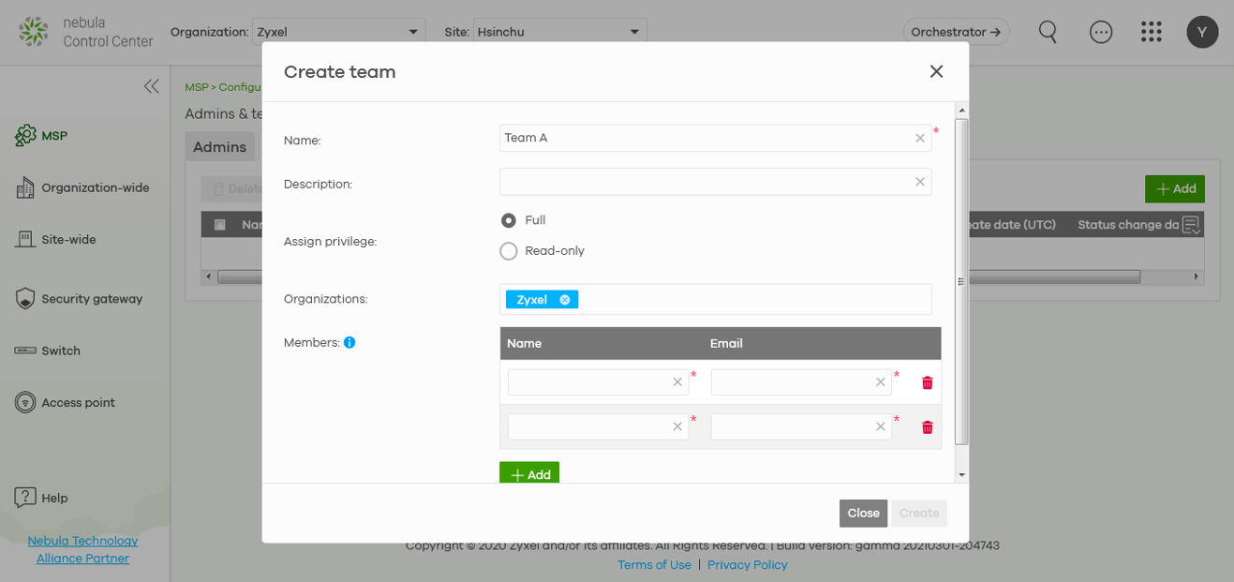
Task: Clear the first member's email field
Action: pyautogui.click(x=881, y=382)
